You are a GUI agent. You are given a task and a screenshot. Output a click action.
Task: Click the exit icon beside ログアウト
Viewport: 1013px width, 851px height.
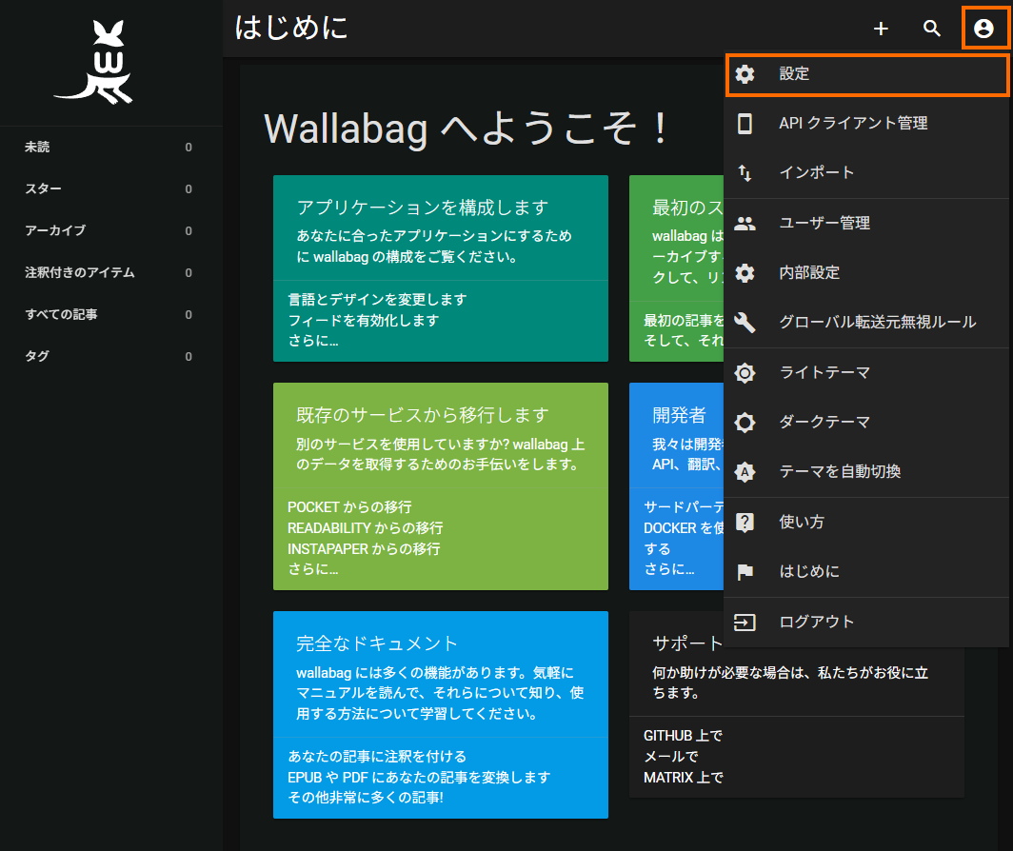(x=745, y=623)
